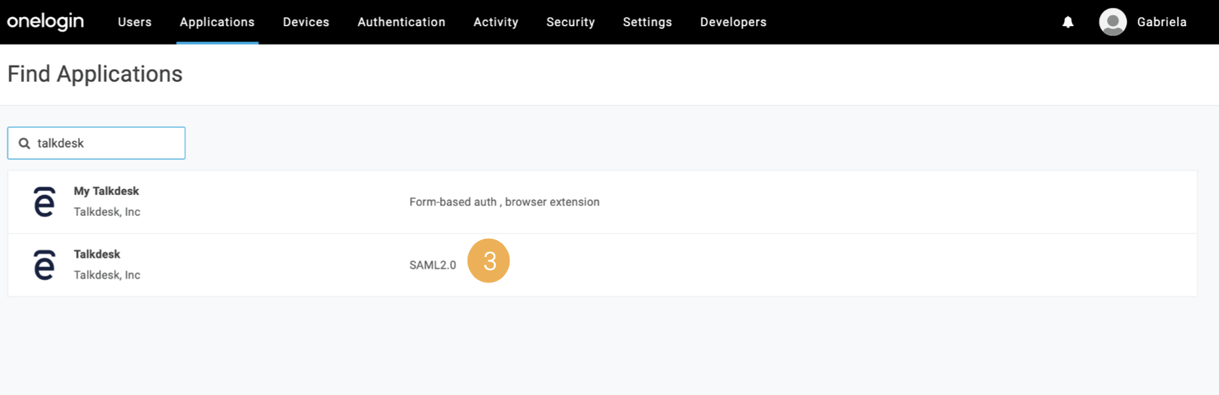1219x395 pixels.
Task: Open the Security menu
Action: [571, 22]
